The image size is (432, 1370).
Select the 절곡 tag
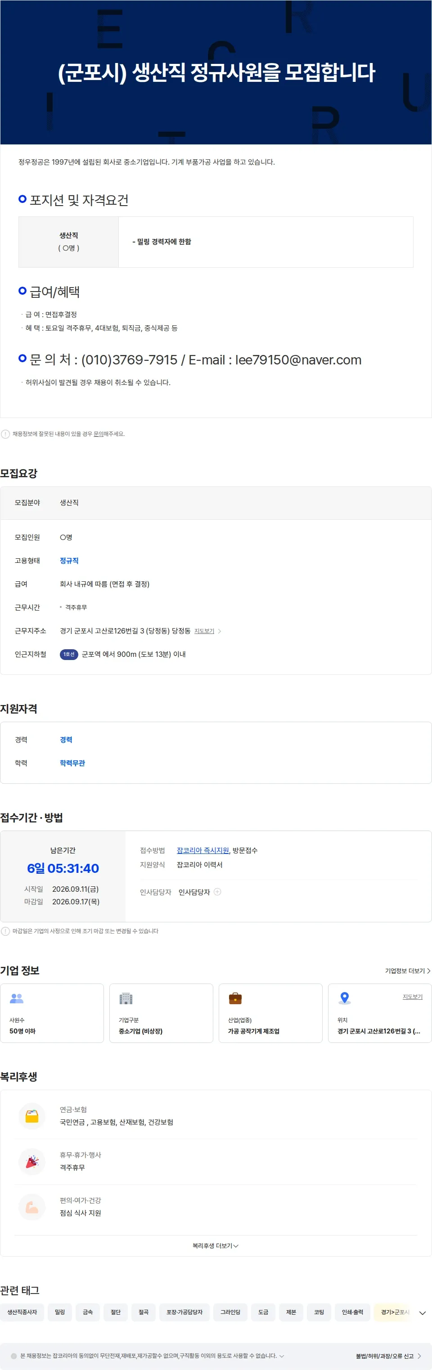tap(144, 1312)
